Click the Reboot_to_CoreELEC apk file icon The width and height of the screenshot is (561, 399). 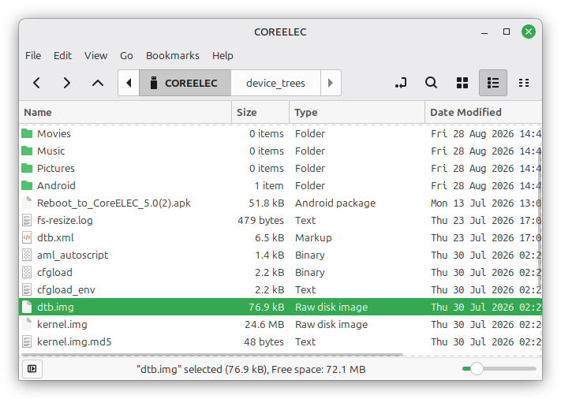click(27, 203)
